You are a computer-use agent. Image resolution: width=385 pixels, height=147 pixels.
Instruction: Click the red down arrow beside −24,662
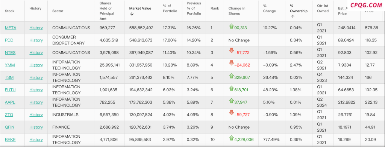click(231, 63)
